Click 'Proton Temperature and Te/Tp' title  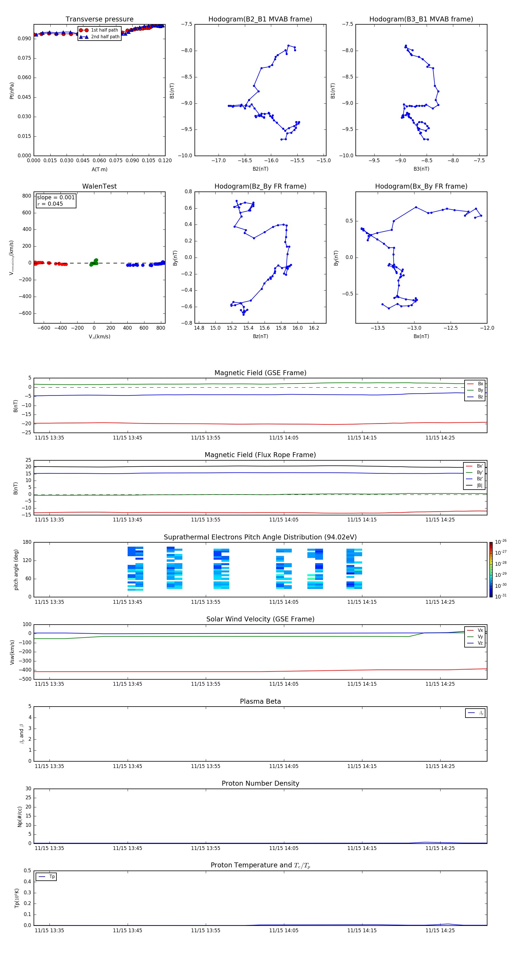(x=260, y=865)
